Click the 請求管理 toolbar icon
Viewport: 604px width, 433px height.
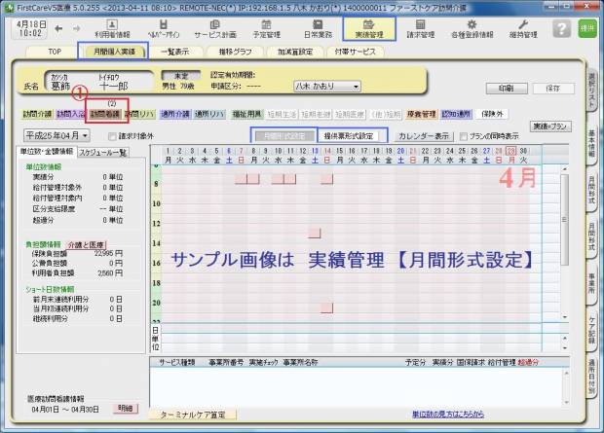(420, 29)
